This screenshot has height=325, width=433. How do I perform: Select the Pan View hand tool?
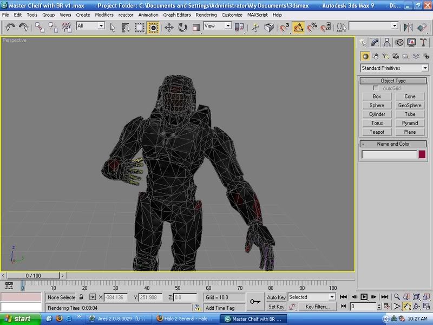pos(406,306)
